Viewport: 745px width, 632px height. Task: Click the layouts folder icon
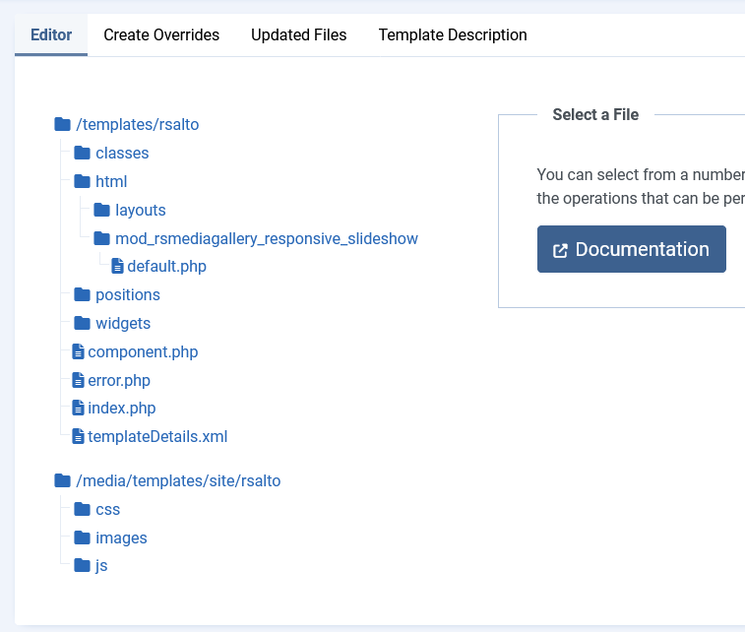pos(101,210)
